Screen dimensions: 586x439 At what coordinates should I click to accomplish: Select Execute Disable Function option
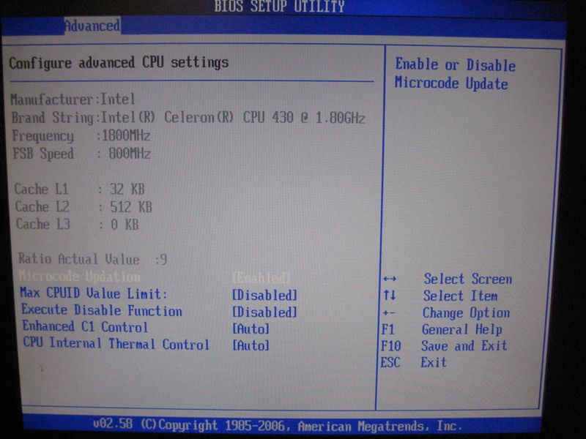(102, 310)
